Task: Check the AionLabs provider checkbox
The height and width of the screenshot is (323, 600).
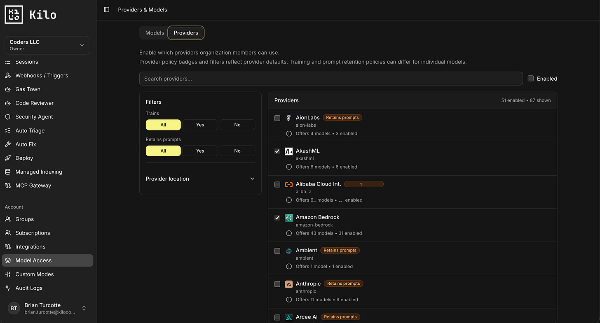Action: click(277, 118)
